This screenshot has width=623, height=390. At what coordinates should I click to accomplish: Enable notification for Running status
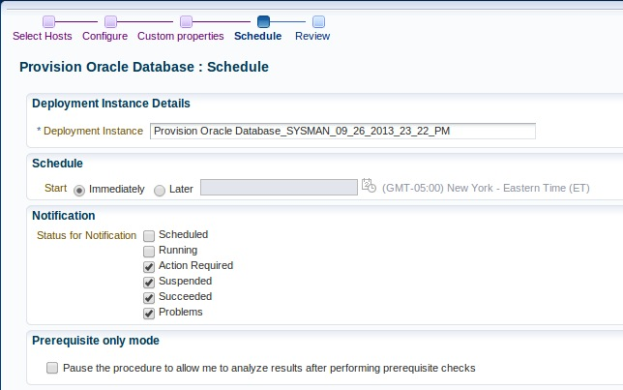click(x=149, y=252)
